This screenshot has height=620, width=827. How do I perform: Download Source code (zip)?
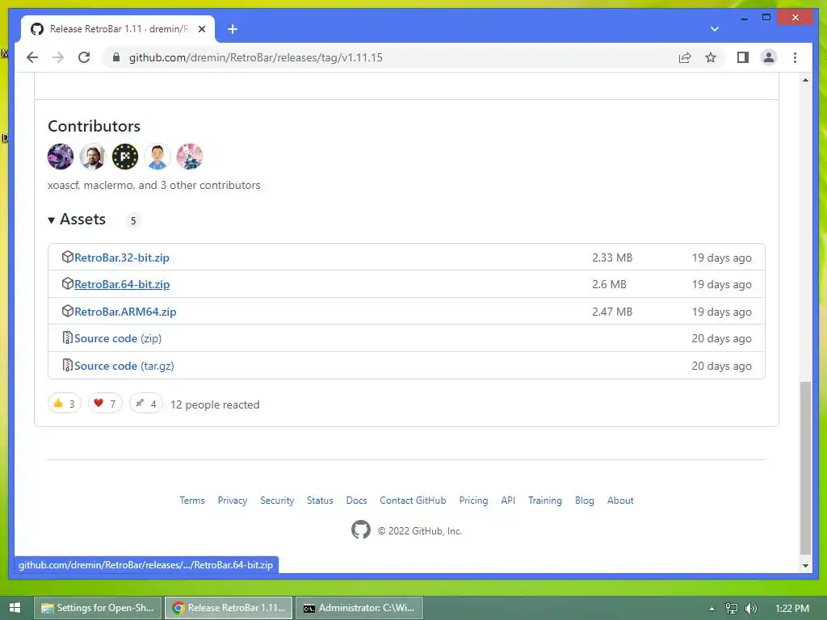(118, 338)
